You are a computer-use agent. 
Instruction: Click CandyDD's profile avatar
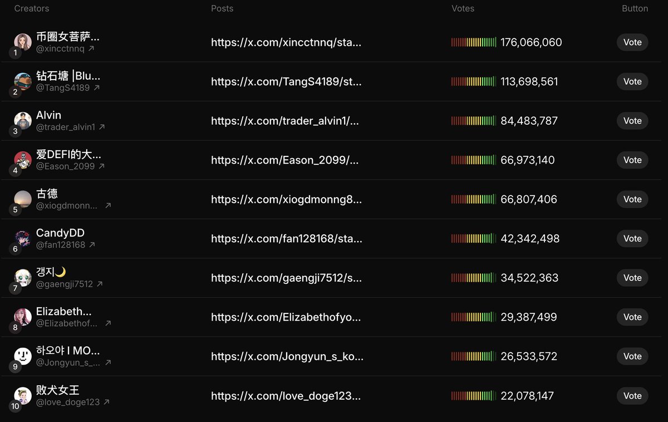pos(23,238)
